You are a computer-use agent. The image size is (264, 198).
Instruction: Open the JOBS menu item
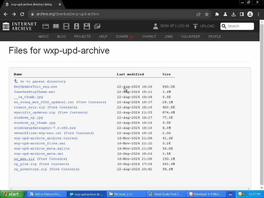pyautogui.click(x=169, y=37)
